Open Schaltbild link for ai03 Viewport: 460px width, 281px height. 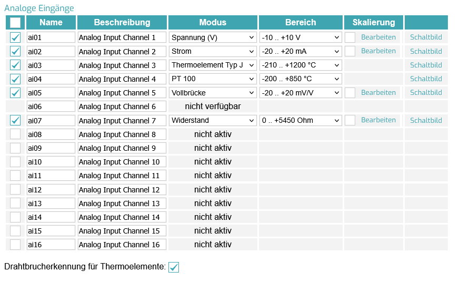click(x=426, y=65)
